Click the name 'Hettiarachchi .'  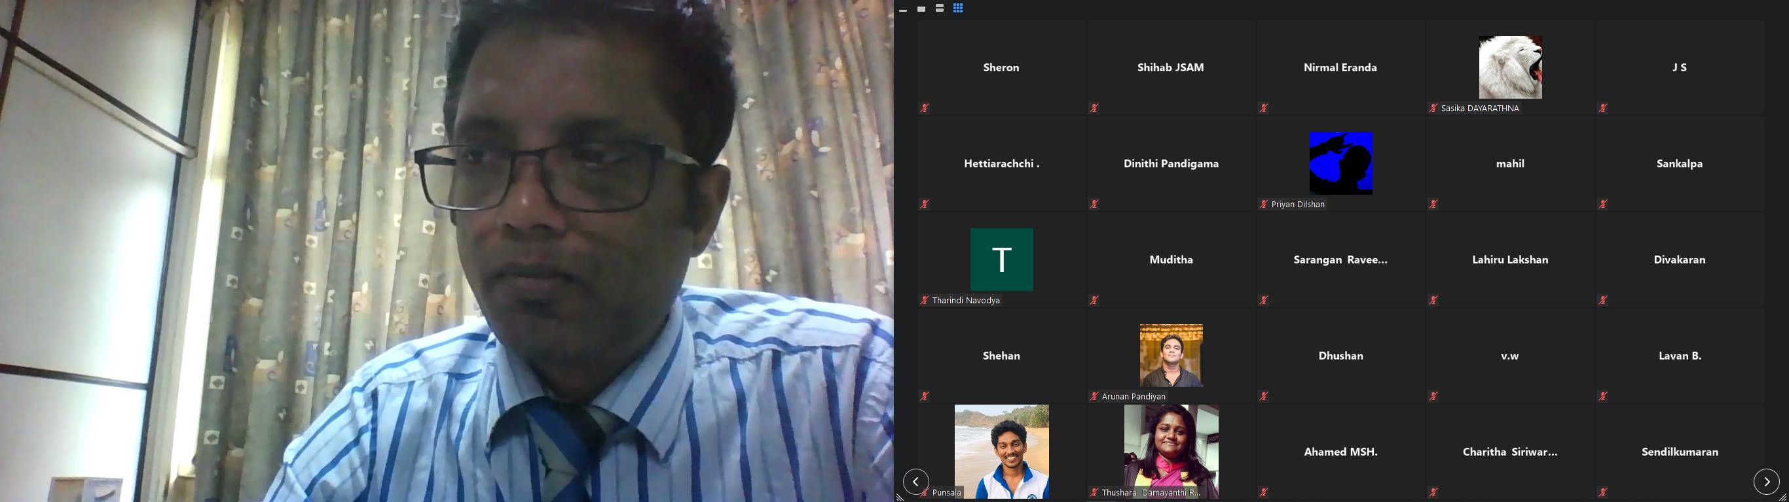[1001, 163]
